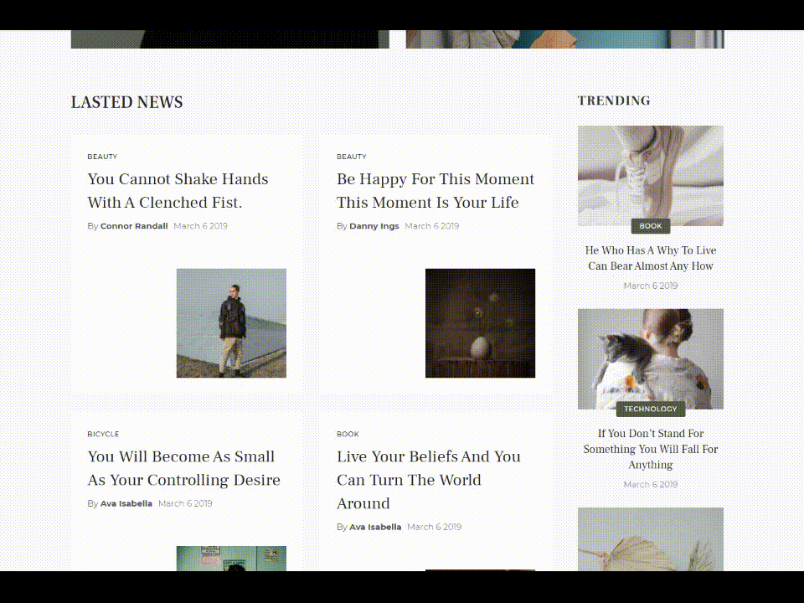The image size is (804, 603).
Task: Select the BICYCLE category label
Action: pos(103,435)
